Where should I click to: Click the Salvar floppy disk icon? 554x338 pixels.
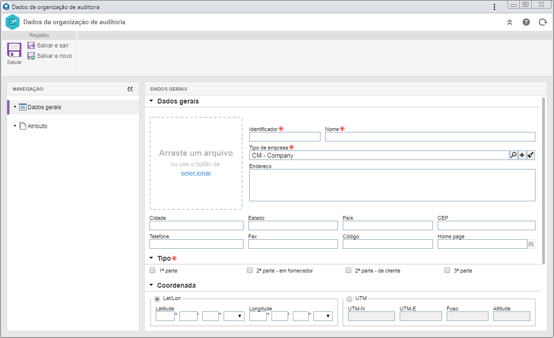pos(14,50)
